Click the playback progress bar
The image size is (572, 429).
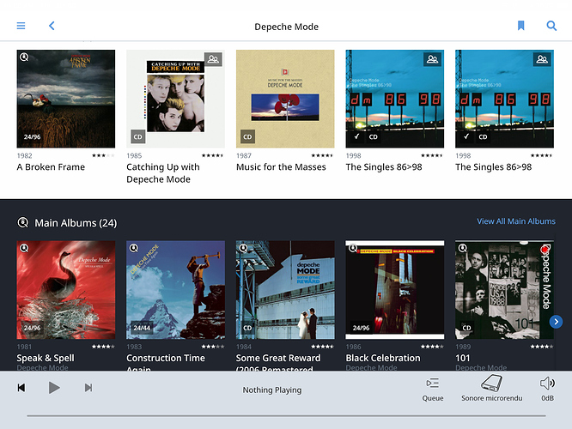(286, 415)
